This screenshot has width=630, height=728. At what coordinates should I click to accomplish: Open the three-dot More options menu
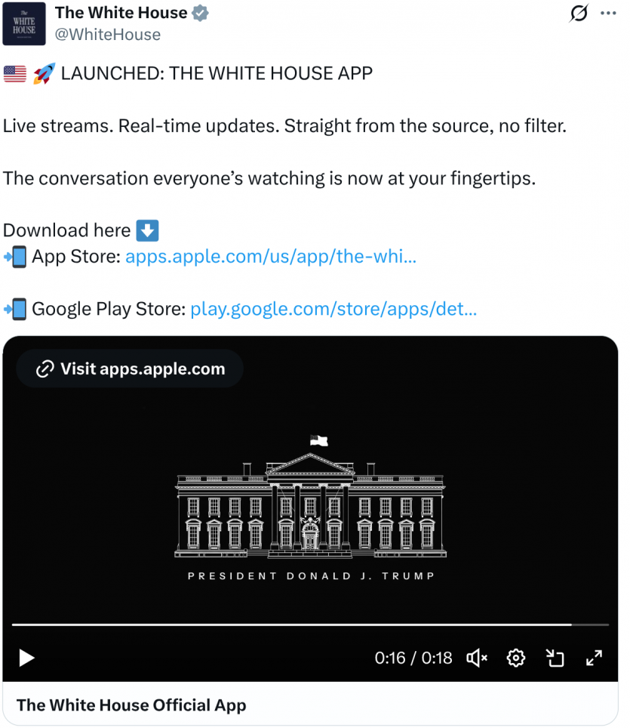[x=607, y=13]
